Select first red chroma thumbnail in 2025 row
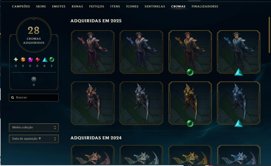This screenshot has height=166, width=271. [93, 52]
